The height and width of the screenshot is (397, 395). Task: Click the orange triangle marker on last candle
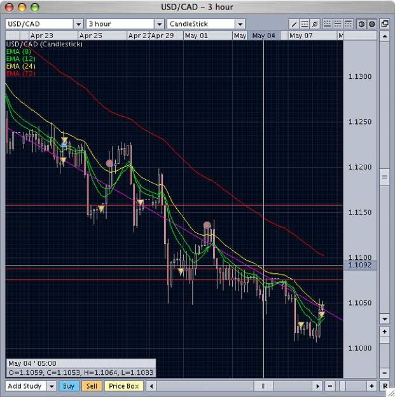pos(322,314)
